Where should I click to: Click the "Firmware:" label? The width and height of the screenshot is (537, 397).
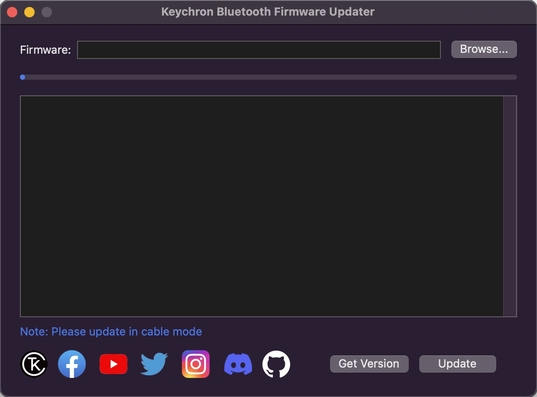pos(45,50)
